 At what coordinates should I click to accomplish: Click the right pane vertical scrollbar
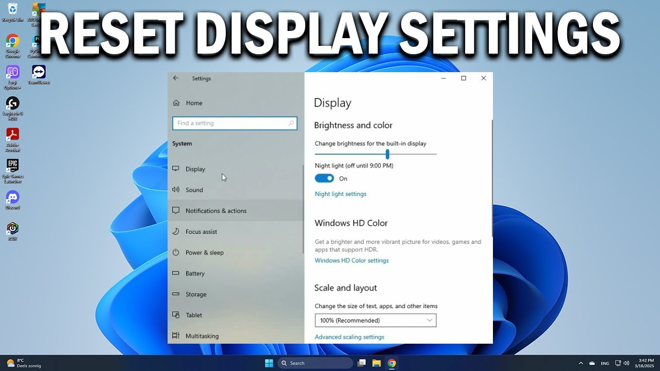click(491, 178)
